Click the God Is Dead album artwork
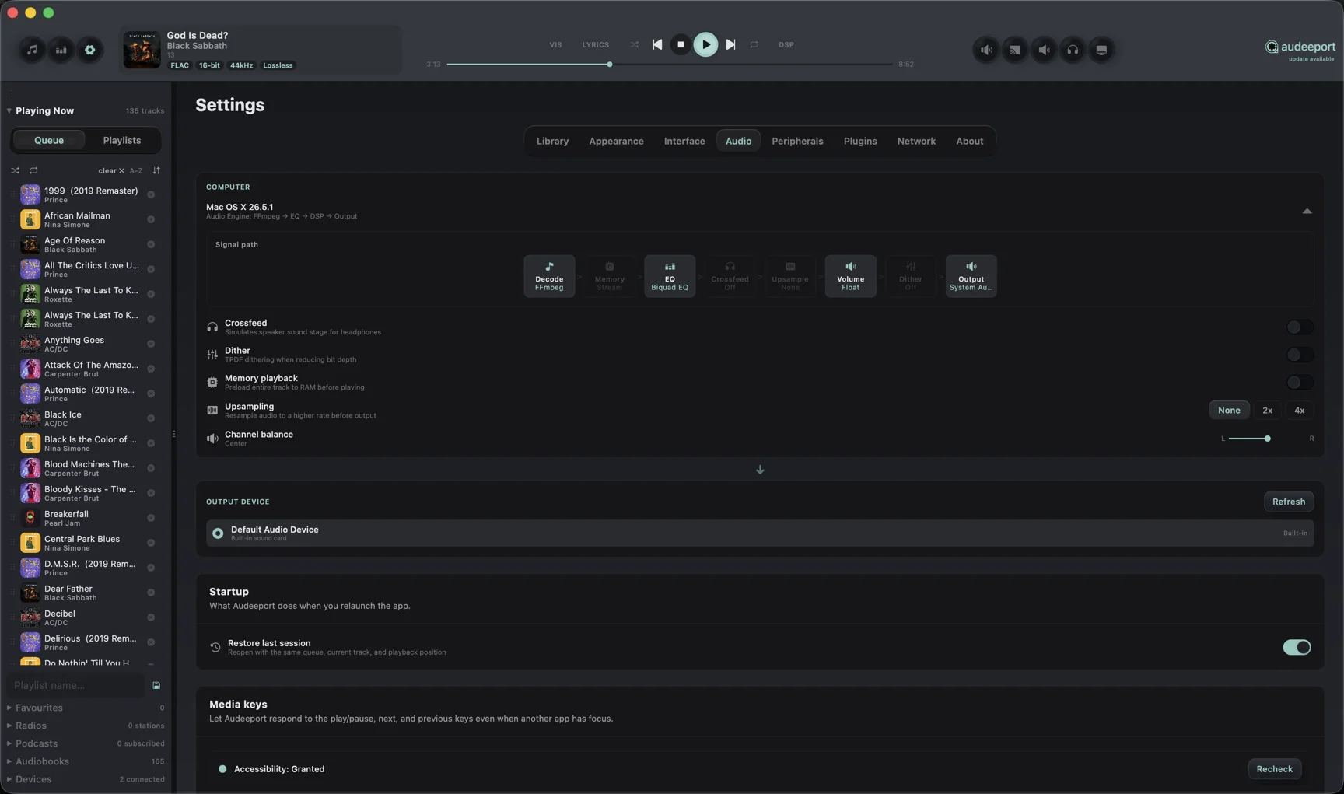Image resolution: width=1344 pixels, height=794 pixels. (x=142, y=50)
